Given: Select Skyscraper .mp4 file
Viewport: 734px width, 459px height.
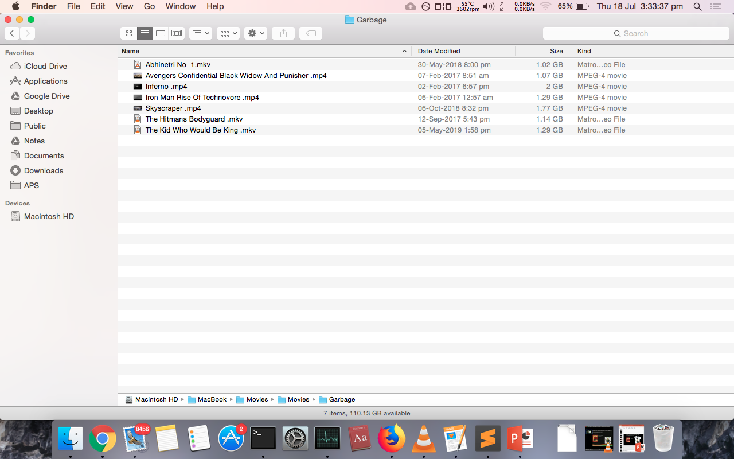Looking at the screenshot, I should coord(426,108).
